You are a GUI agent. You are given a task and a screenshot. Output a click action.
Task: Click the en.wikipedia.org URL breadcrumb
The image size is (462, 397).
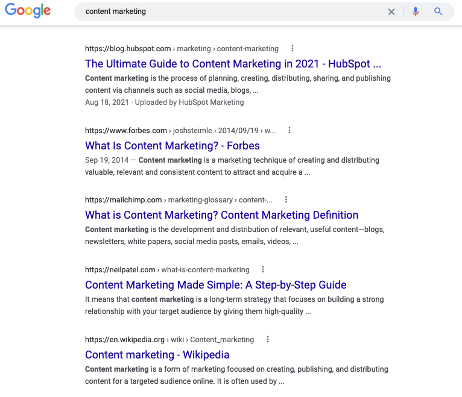click(x=169, y=339)
